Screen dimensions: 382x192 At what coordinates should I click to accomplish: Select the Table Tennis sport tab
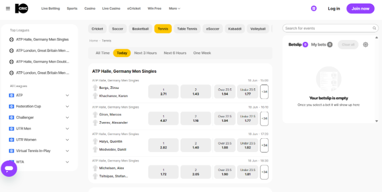click(187, 29)
